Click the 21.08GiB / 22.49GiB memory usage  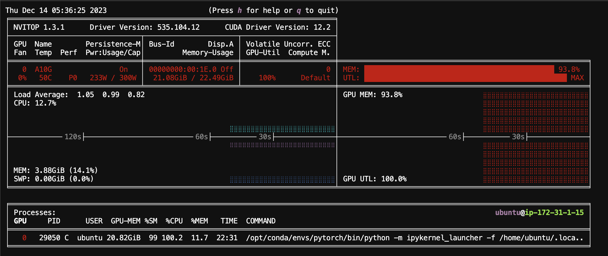click(193, 78)
